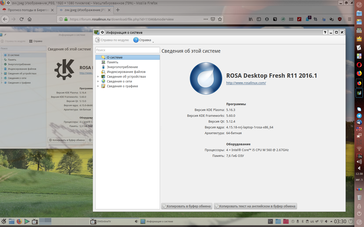
Task: Close the zvv.jpeg tab
Action: [x=109, y=10]
